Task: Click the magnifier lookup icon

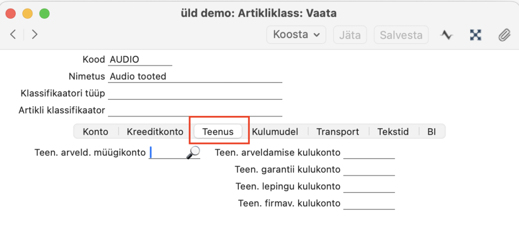Action: coord(193,153)
